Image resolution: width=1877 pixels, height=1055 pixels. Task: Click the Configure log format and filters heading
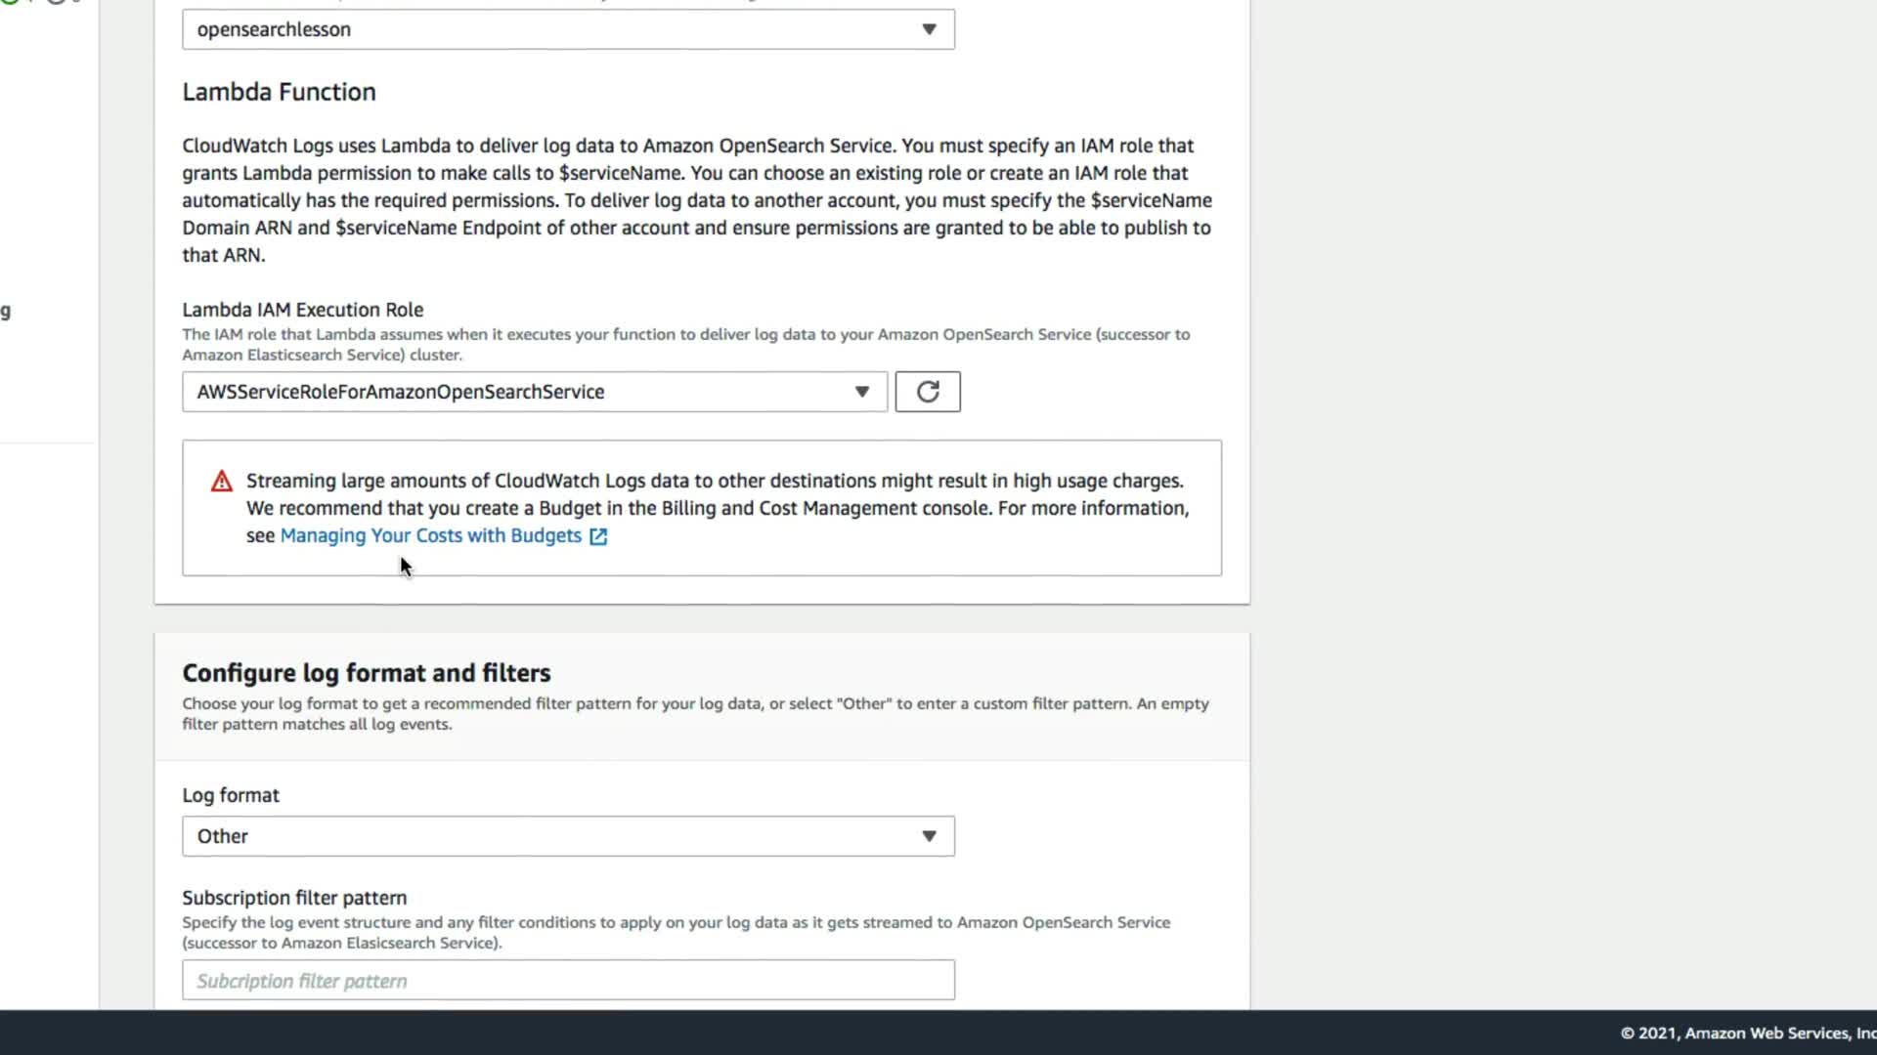[x=367, y=673]
